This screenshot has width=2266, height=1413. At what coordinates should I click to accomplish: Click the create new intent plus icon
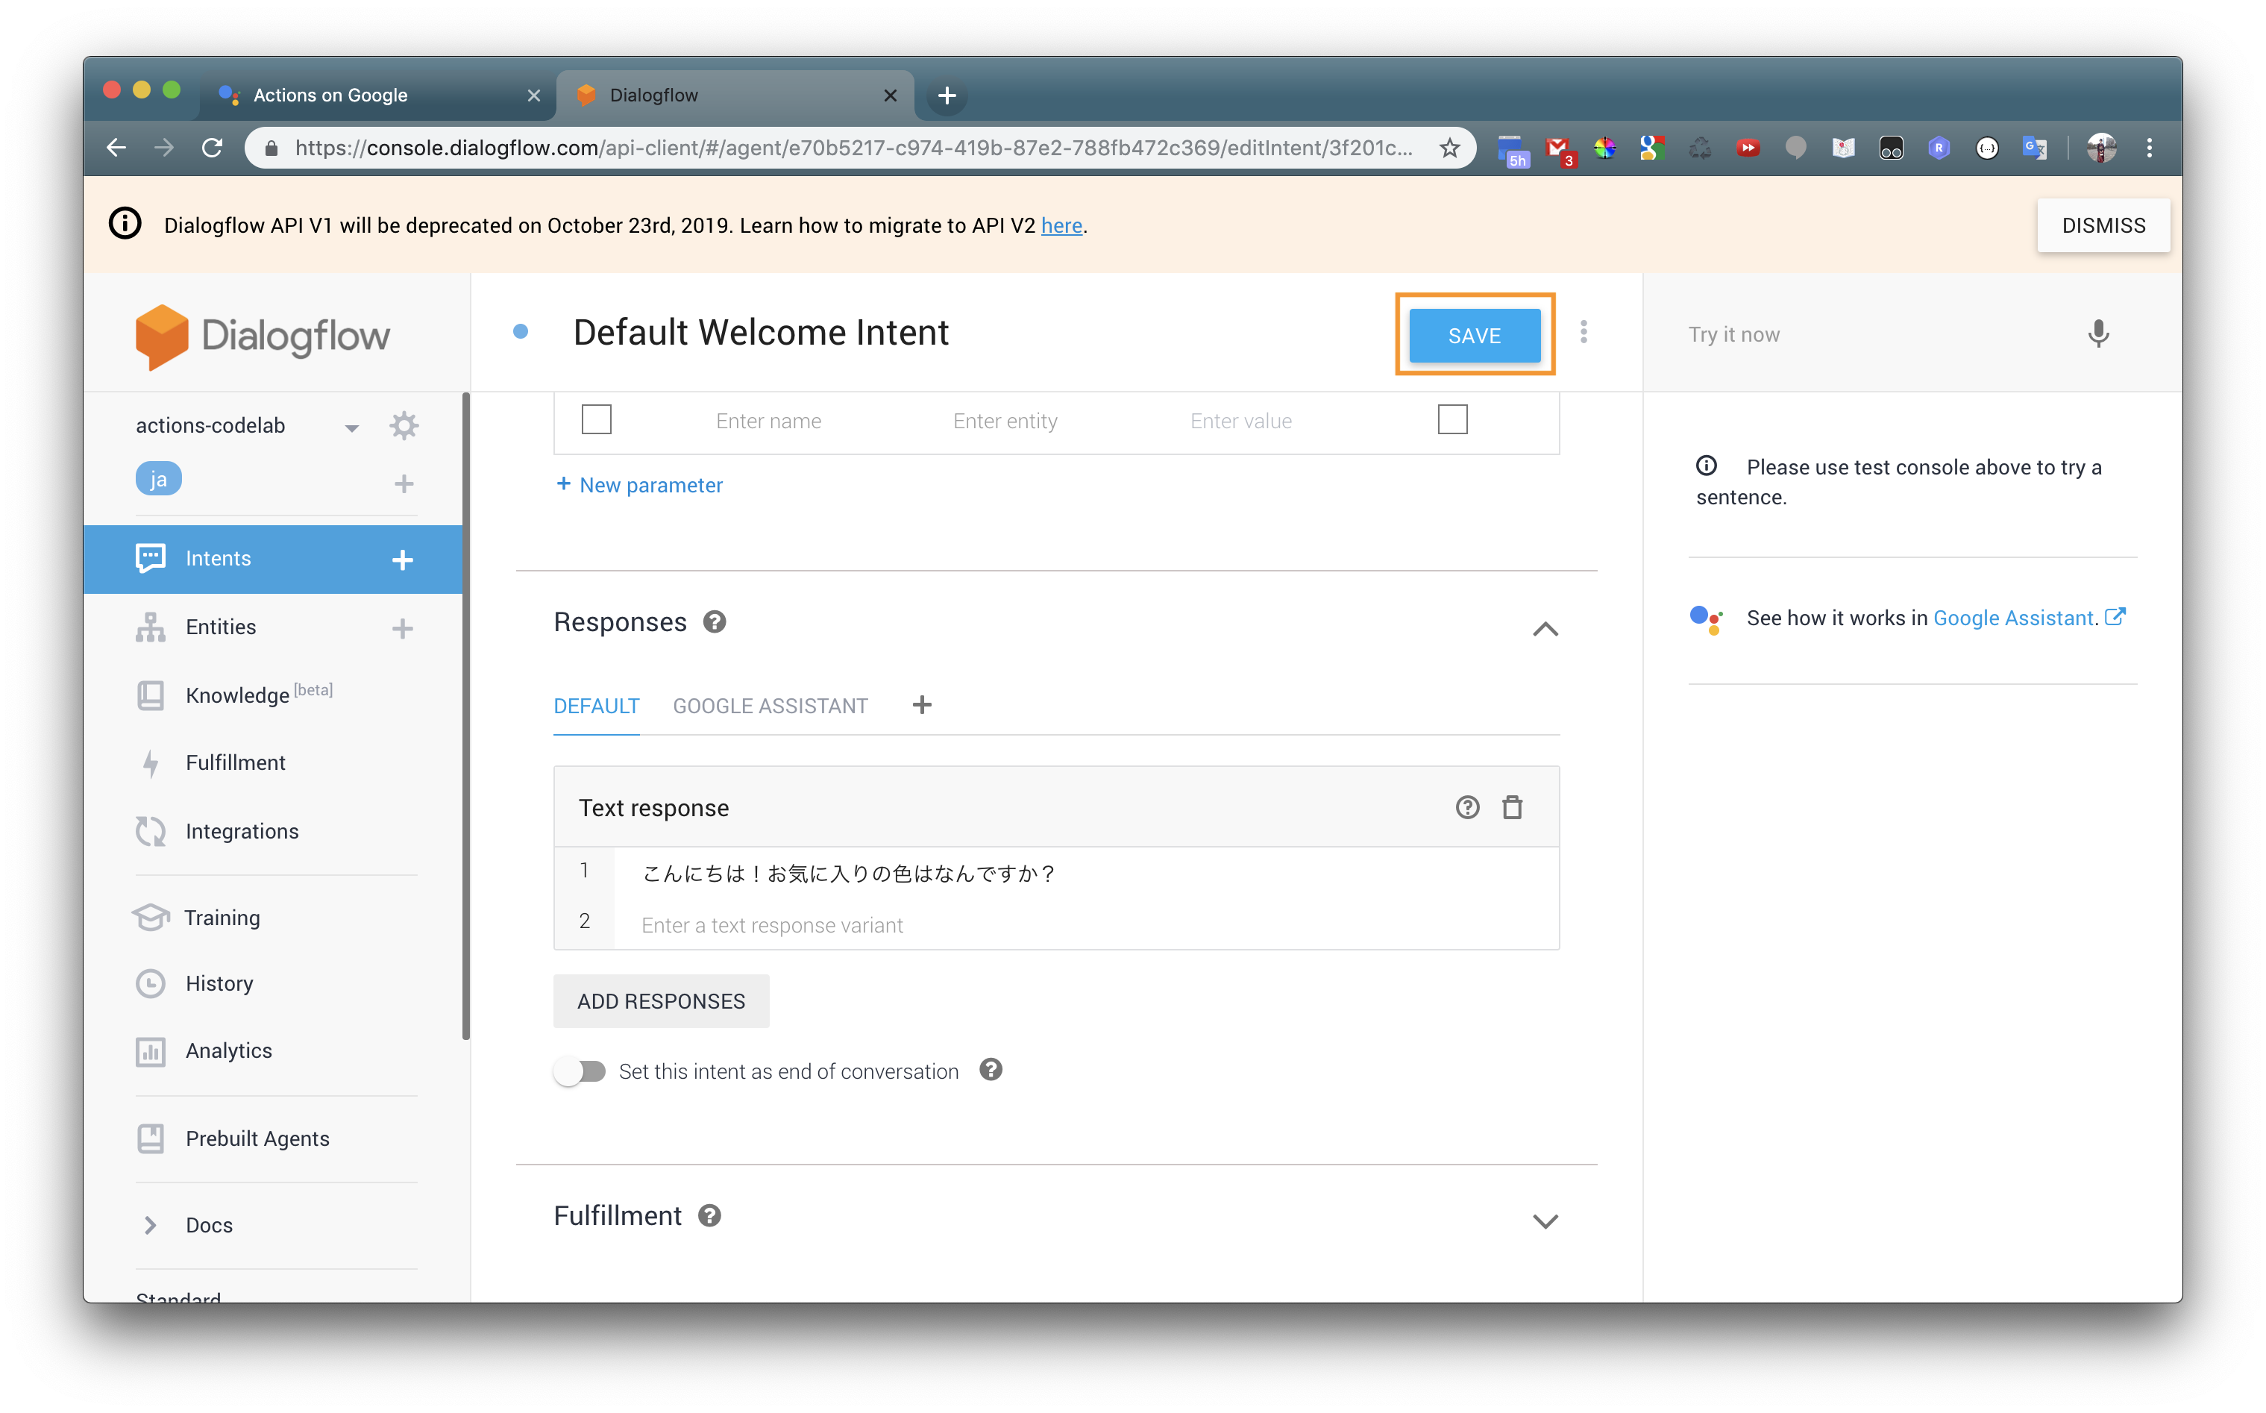403,560
